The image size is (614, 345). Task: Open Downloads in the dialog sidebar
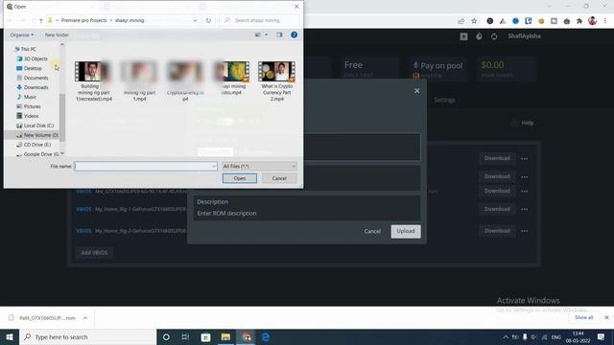(x=35, y=87)
